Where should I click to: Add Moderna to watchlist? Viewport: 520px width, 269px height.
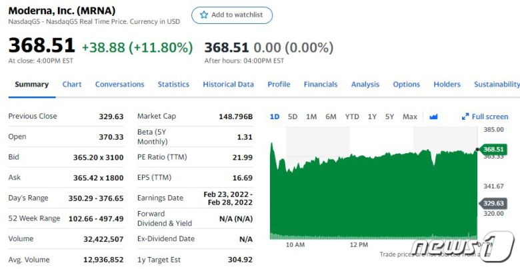232,15
